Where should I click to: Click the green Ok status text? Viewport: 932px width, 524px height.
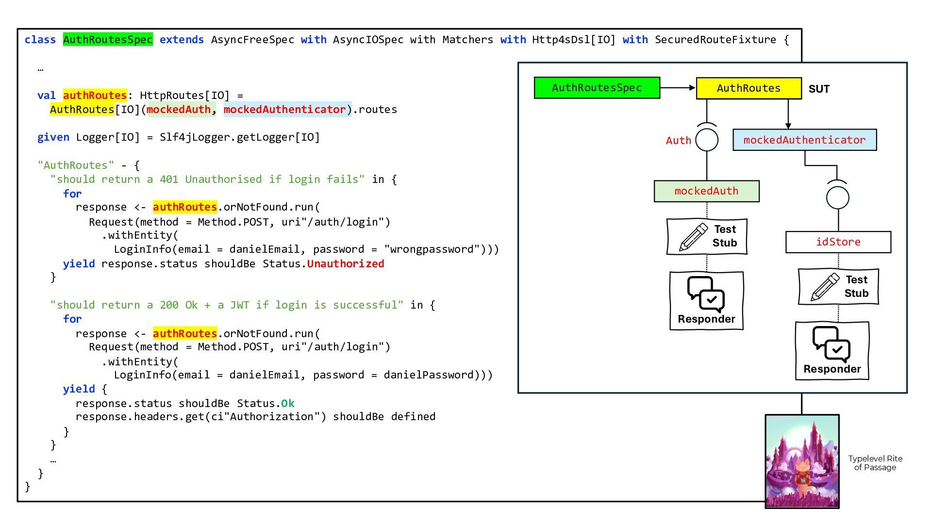coord(287,403)
